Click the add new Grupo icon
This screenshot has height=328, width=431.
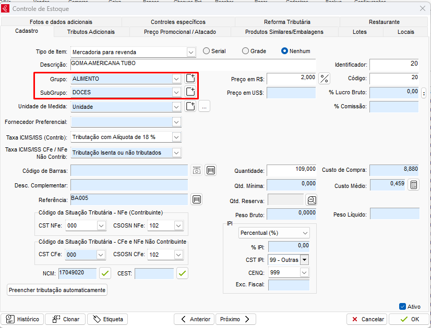(x=191, y=79)
